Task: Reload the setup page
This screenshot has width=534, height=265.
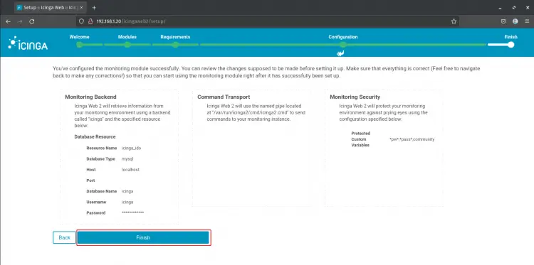Action: click(x=31, y=21)
